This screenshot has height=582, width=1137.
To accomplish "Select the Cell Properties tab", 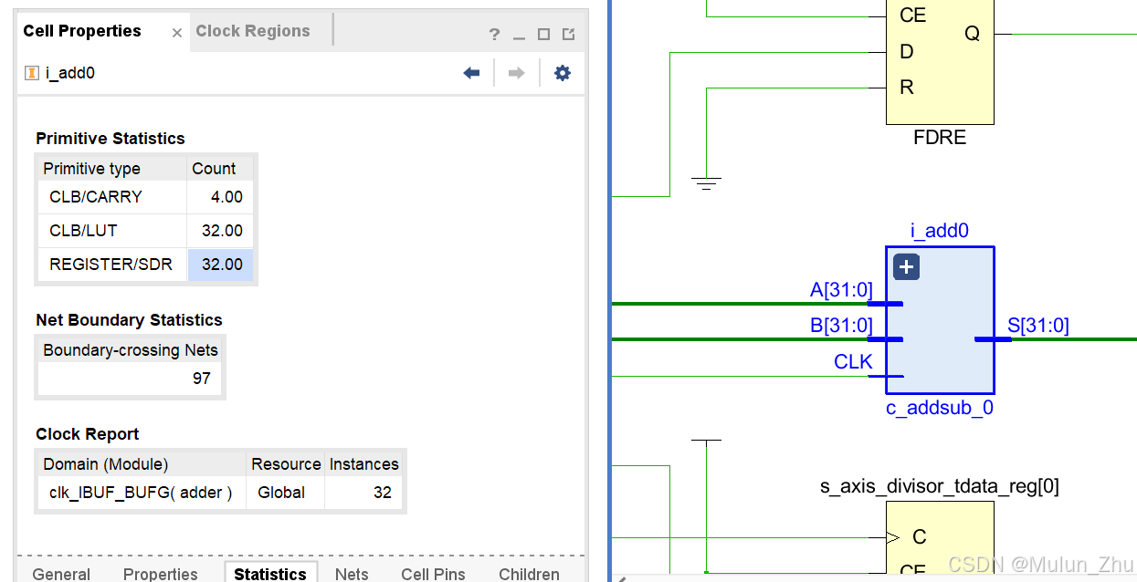I will [82, 31].
